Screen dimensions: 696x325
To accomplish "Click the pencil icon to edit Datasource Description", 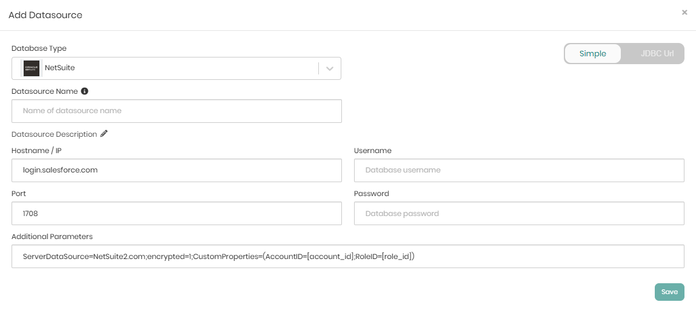I will (x=104, y=134).
